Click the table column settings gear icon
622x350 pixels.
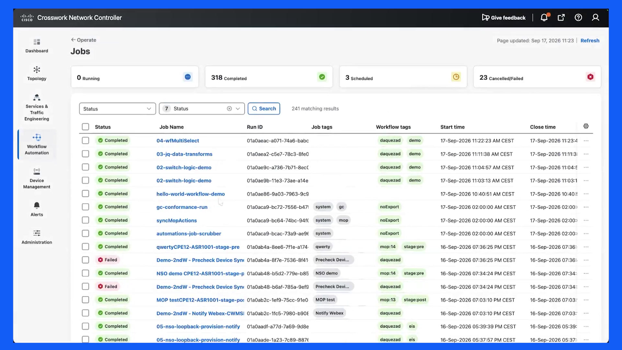[x=586, y=126]
